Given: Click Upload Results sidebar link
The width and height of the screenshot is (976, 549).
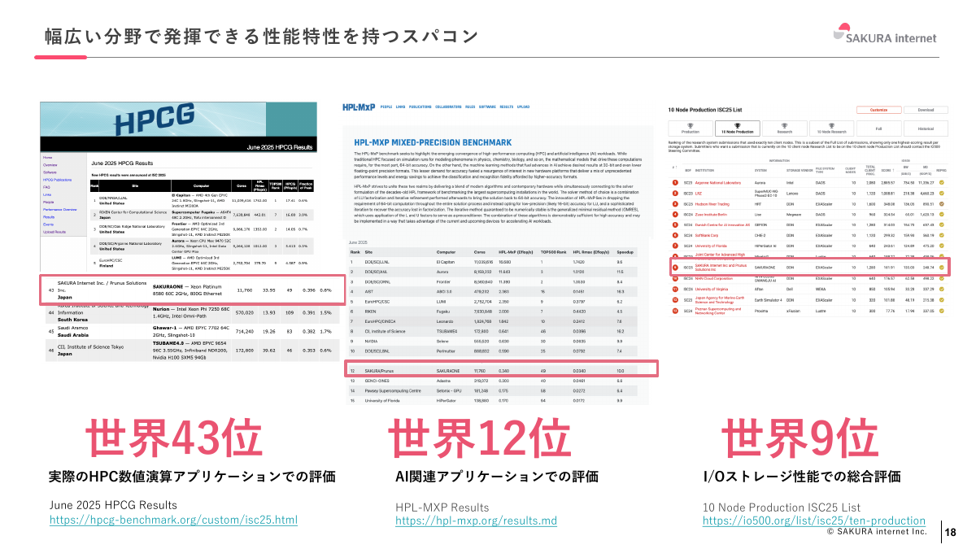Looking at the screenshot, I should point(54,232).
